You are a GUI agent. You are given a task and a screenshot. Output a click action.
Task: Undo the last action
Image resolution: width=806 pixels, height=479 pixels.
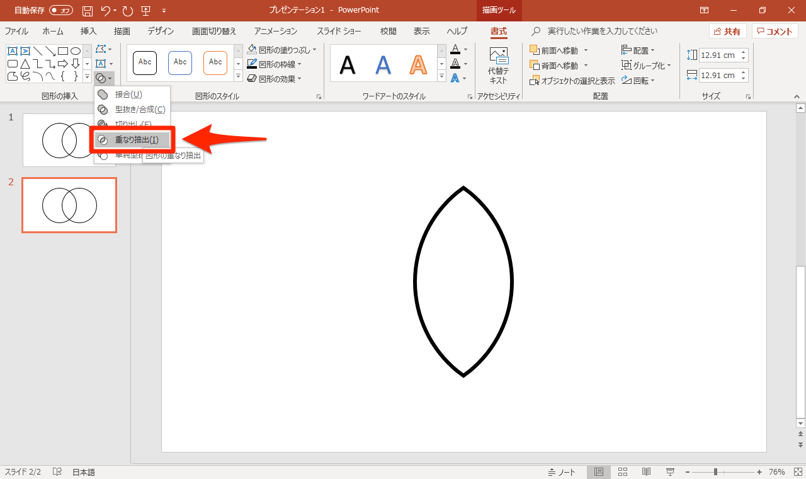(x=106, y=10)
